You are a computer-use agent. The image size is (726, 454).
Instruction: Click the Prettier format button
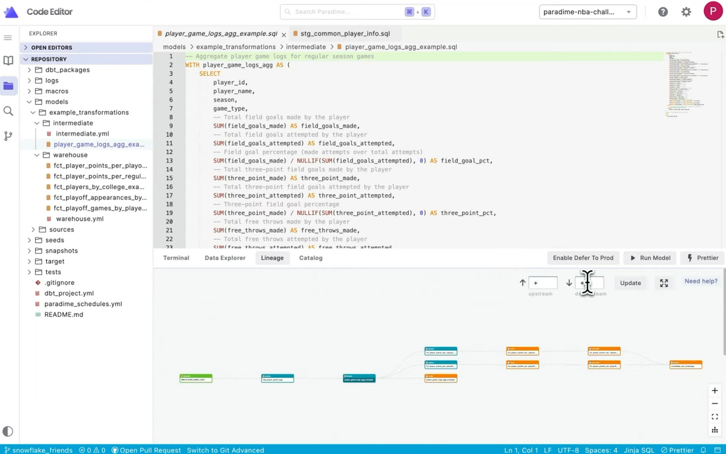(703, 258)
